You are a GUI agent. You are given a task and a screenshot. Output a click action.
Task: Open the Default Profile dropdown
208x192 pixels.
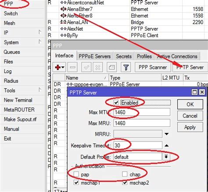(166, 157)
